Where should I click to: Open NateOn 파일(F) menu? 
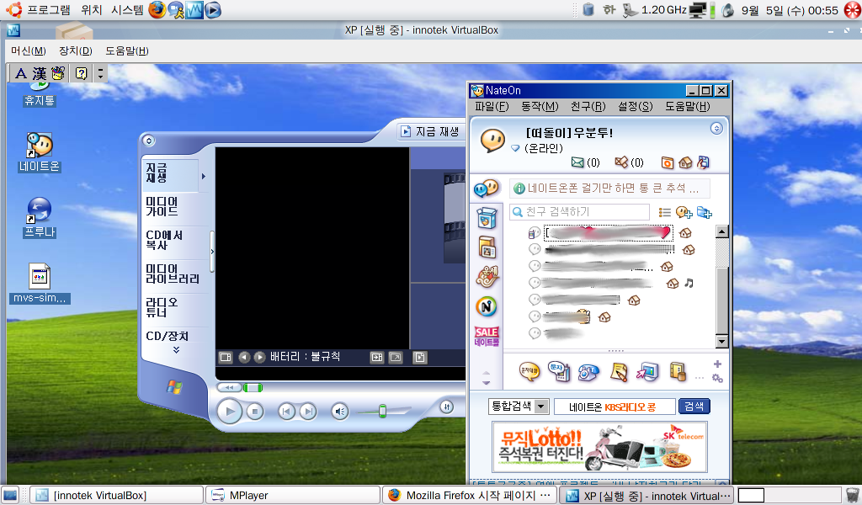point(492,107)
